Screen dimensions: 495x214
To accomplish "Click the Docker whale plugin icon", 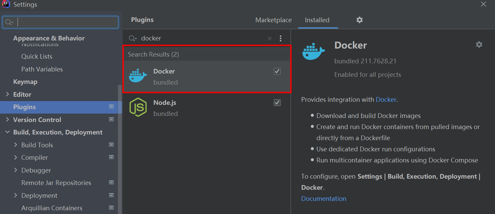I will (x=138, y=76).
